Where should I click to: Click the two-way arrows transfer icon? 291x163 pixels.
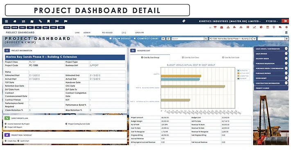coord(23,21)
